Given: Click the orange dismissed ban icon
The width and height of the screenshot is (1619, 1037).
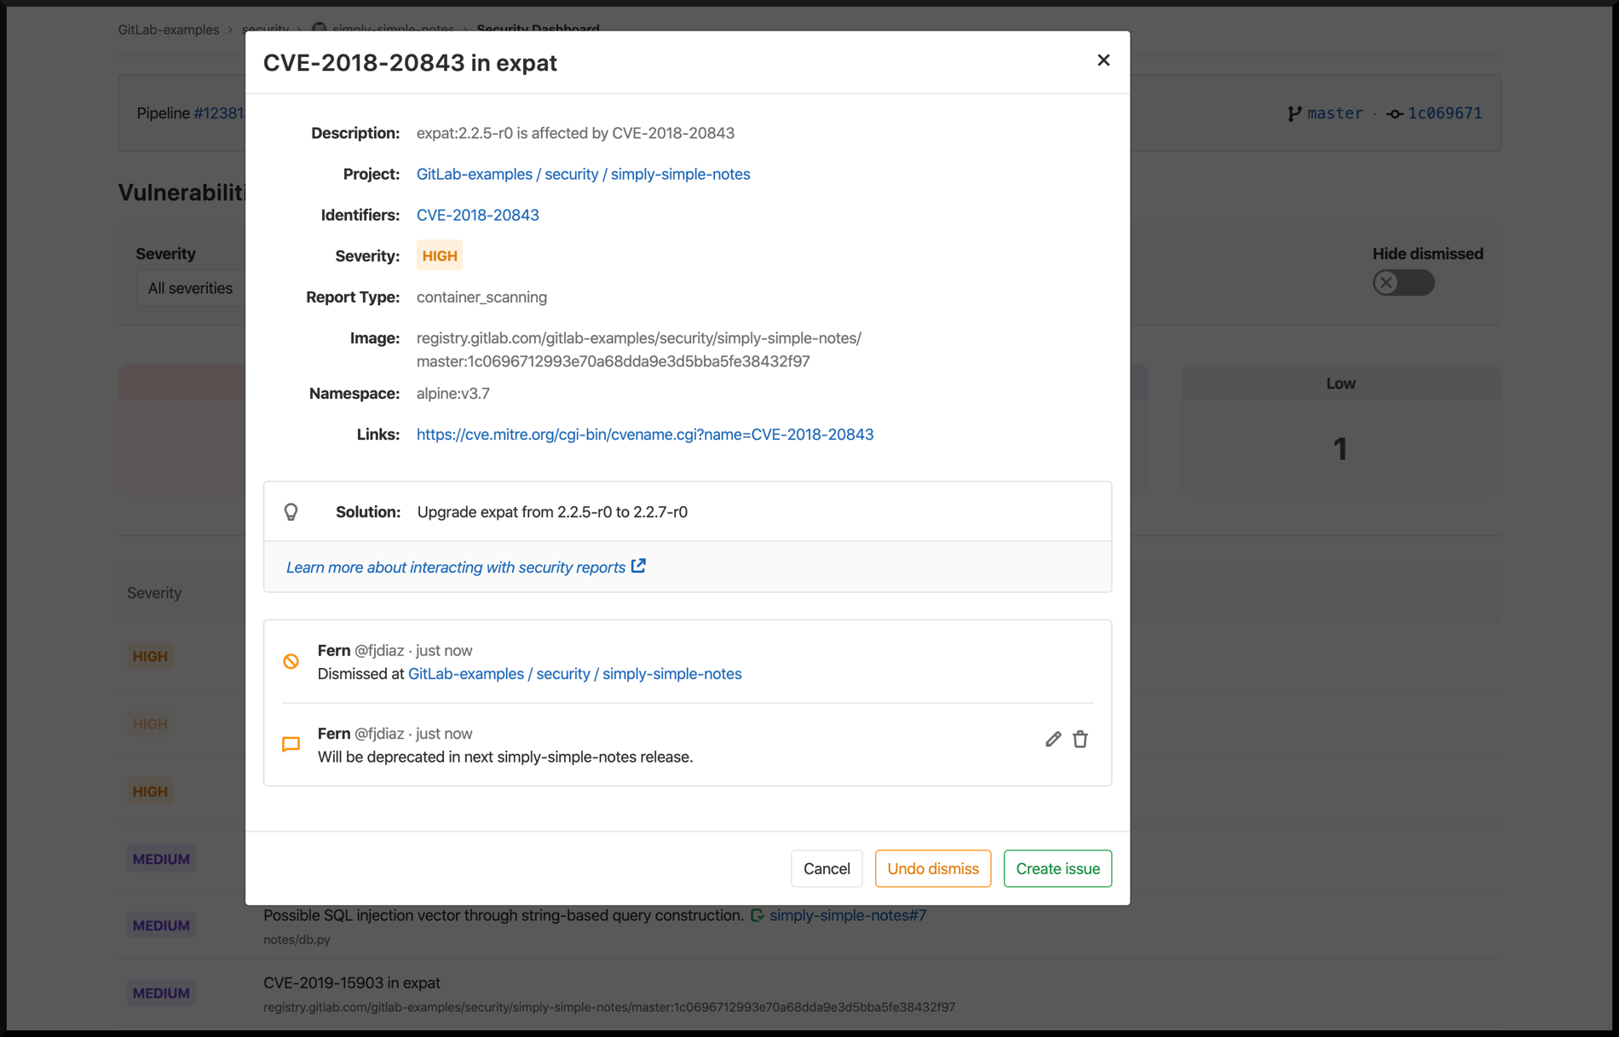Looking at the screenshot, I should pos(291,662).
